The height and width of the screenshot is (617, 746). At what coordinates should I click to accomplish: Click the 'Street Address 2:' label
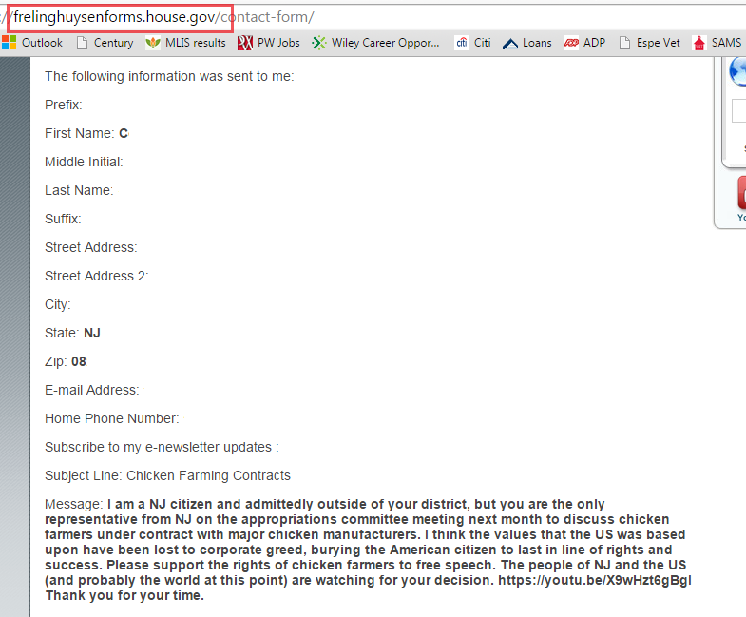click(97, 276)
